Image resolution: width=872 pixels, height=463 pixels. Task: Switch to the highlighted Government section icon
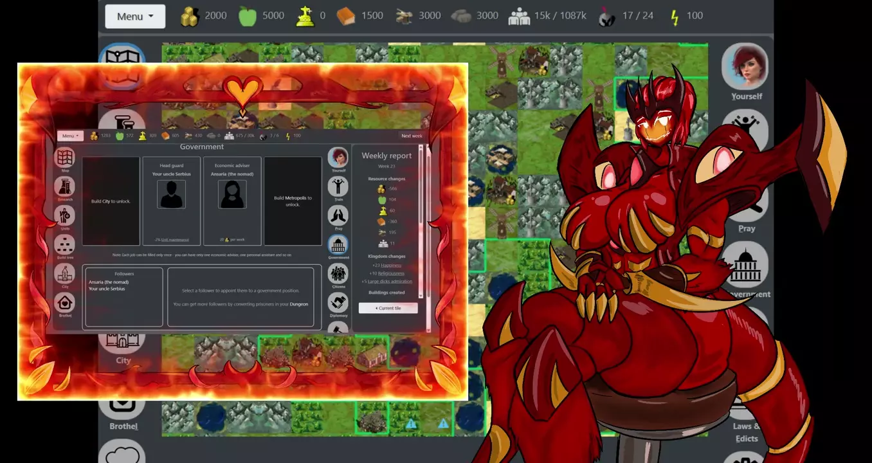click(x=338, y=245)
